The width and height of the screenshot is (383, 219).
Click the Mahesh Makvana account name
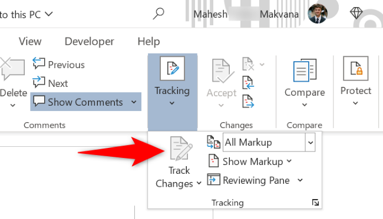246,14
